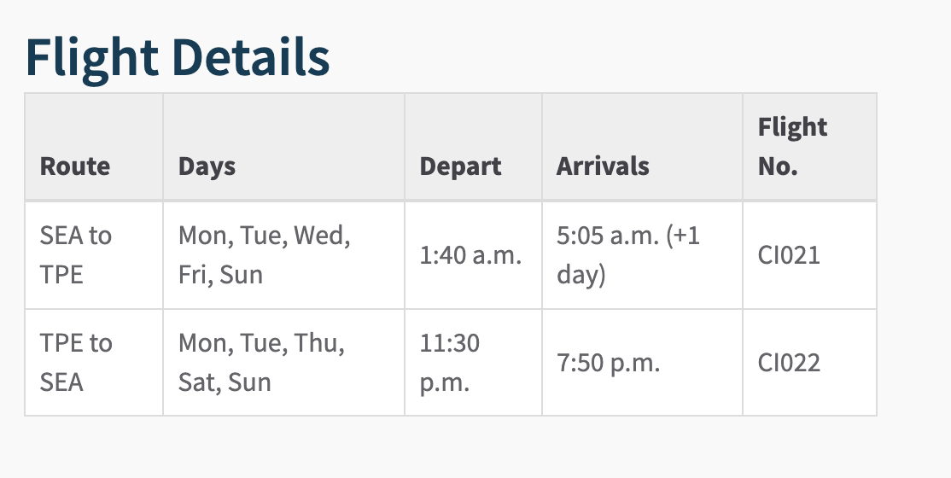This screenshot has width=951, height=478.
Task: Select the SEA to TPE route cell
Action: pos(75,254)
